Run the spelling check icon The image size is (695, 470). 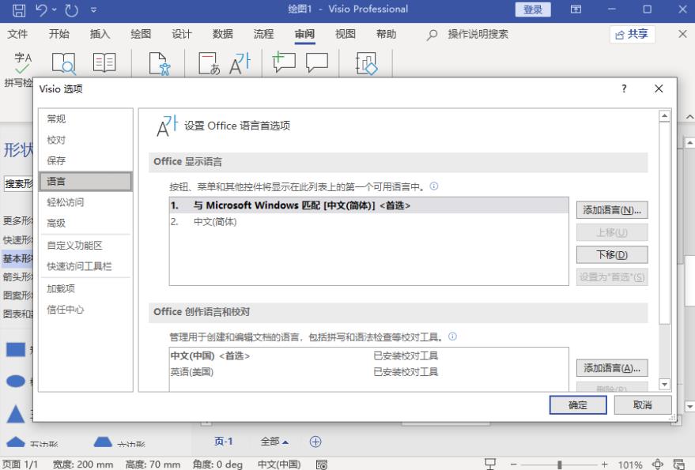23,63
